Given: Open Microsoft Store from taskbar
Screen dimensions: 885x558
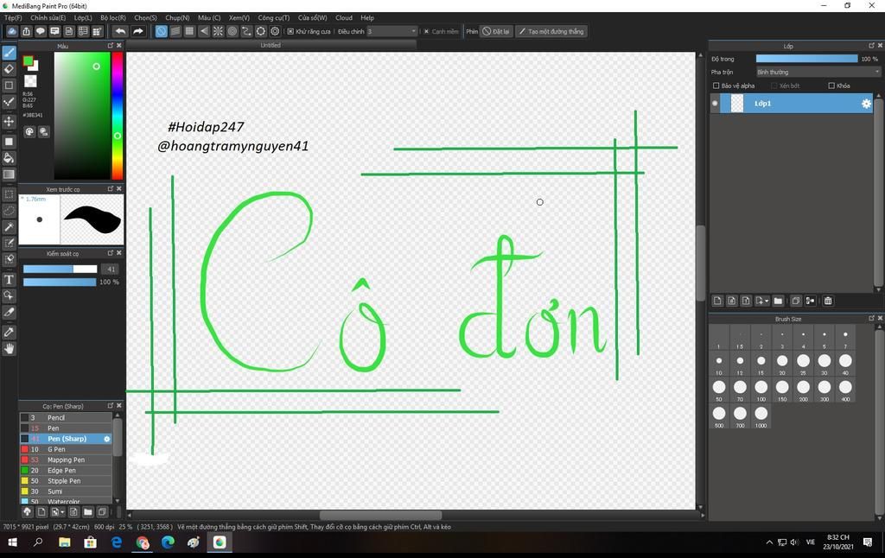Looking at the screenshot, I should [90, 542].
